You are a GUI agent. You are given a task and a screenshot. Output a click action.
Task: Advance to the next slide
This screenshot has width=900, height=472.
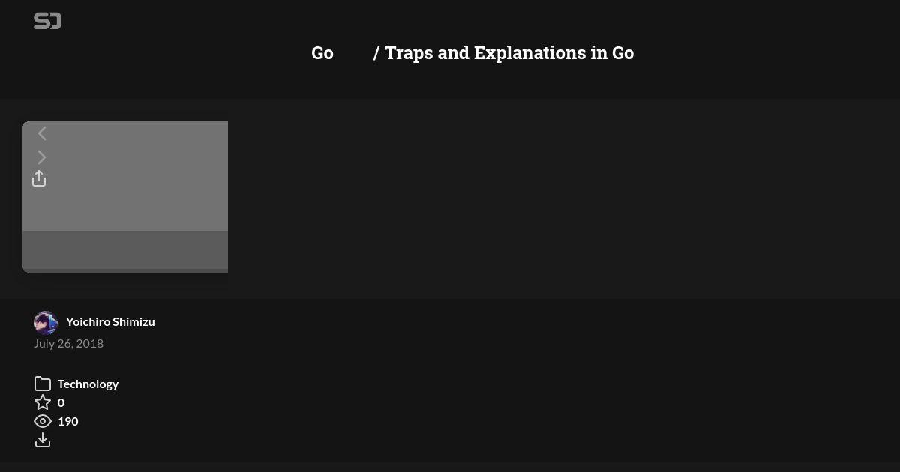click(42, 157)
